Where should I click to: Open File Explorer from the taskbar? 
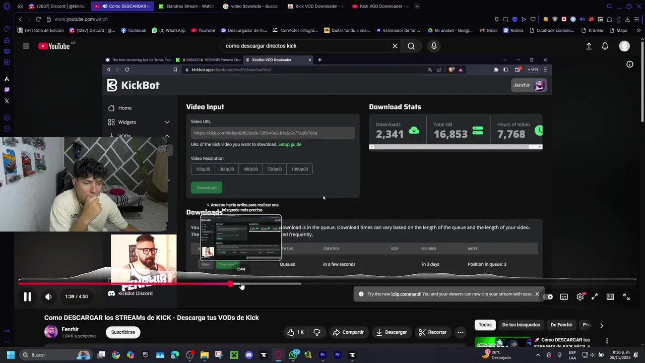coord(204,355)
